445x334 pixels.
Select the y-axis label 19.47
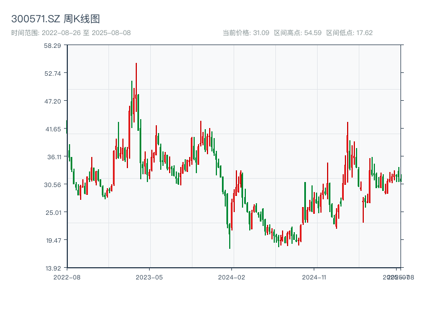[x=53, y=240]
